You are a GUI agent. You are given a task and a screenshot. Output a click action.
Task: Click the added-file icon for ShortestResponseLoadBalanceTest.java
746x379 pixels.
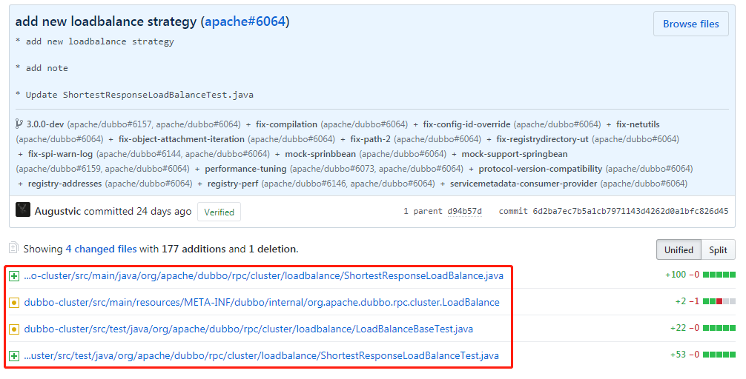click(x=14, y=356)
